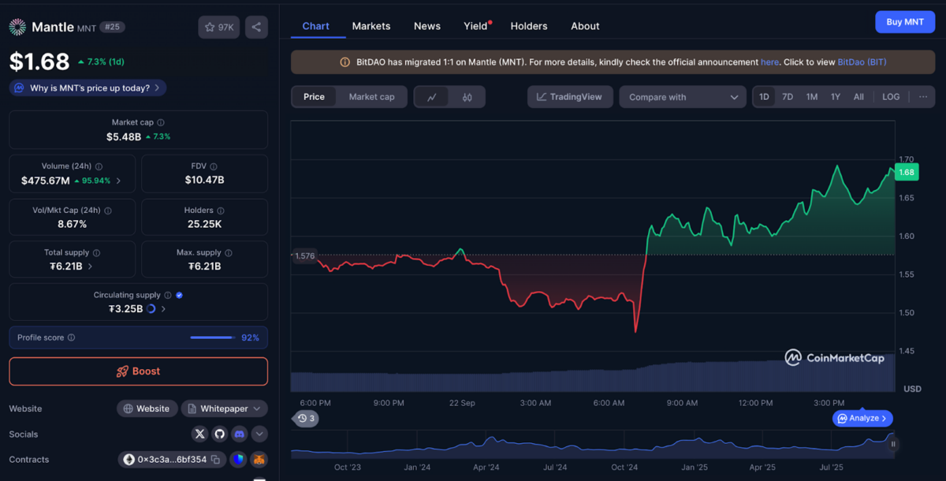Click the 1.68 current price label on axis
Screen dimensions: 946x481
point(907,173)
